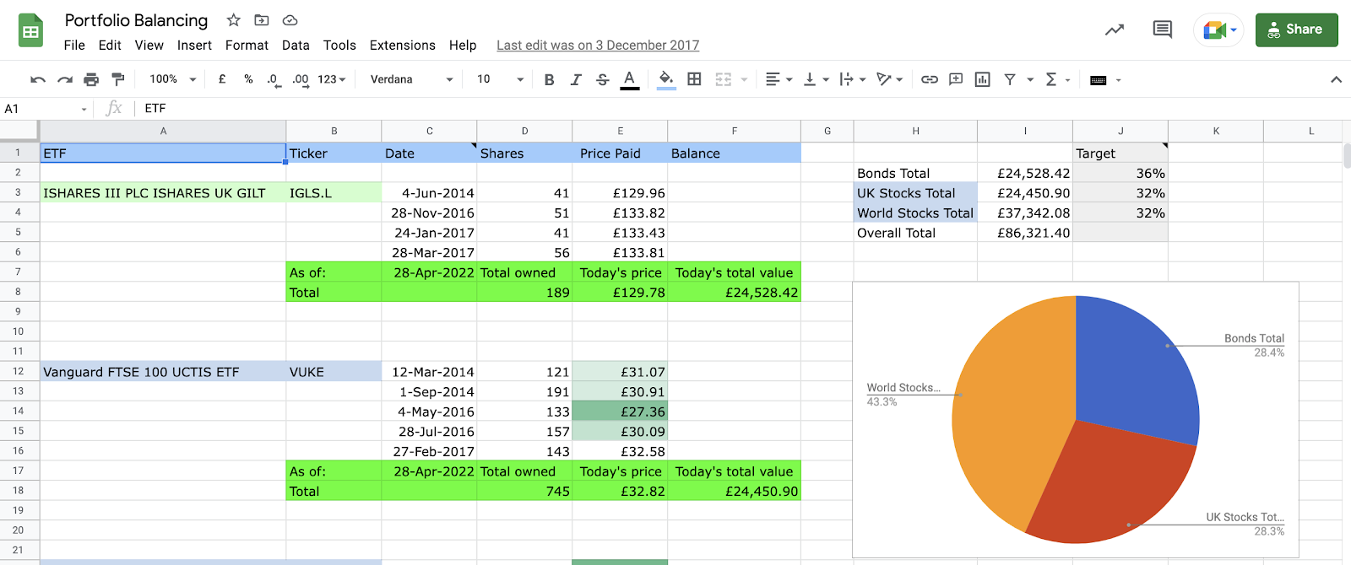This screenshot has width=1351, height=565.
Task: Click the Redo arrow icon
Action: (65, 79)
